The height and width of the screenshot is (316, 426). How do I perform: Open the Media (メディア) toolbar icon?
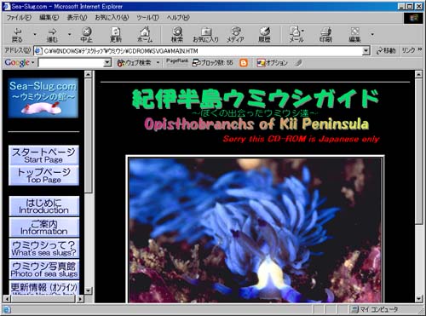pyautogui.click(x=235, y=35)
